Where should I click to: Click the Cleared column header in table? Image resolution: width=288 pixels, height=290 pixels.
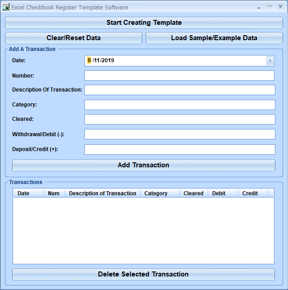coord(194,193)
